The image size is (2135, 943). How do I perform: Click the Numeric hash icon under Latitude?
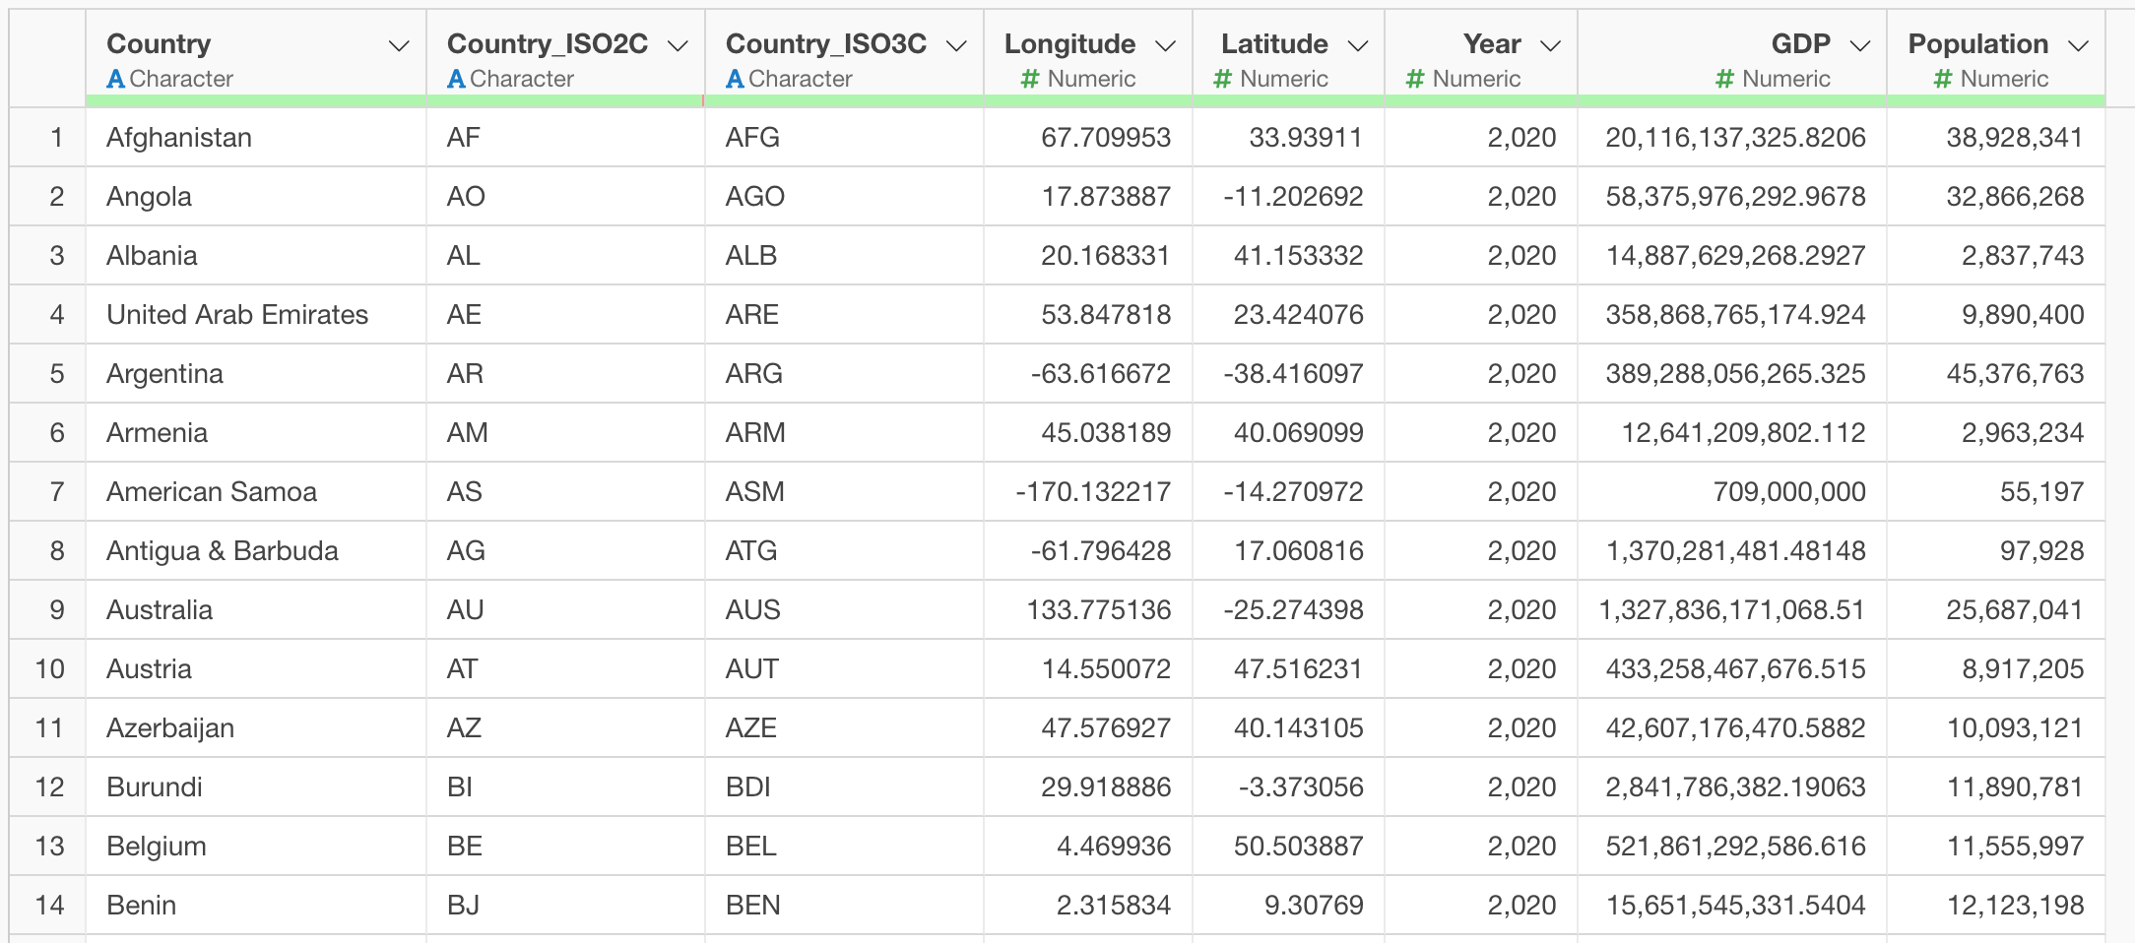point(1222,79)
